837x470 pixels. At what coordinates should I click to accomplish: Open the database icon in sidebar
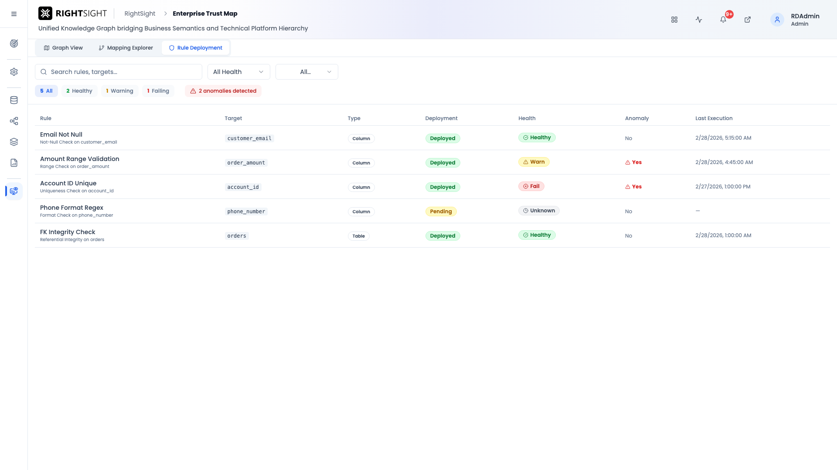[x=14, y=100]
